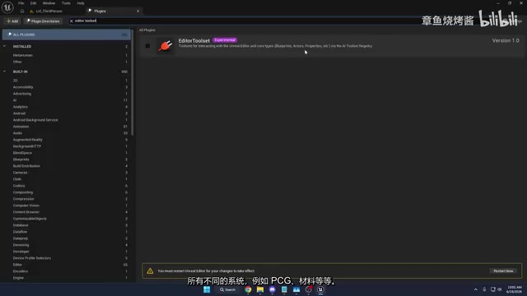Collapse the BUILT-IN category

pyautogui.click(x=5, y=72)
